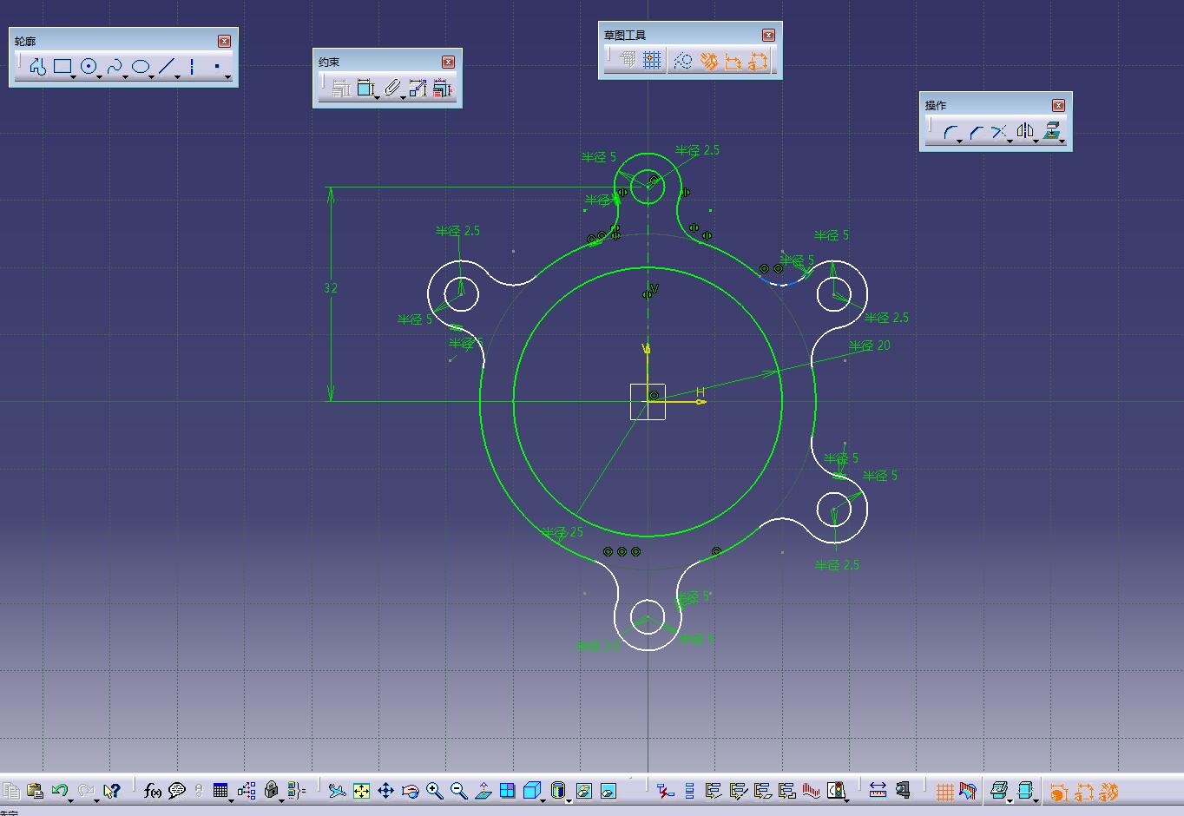Click the What's This help icon
This screenshot has width=1184, height=816.
click(111, 791)
